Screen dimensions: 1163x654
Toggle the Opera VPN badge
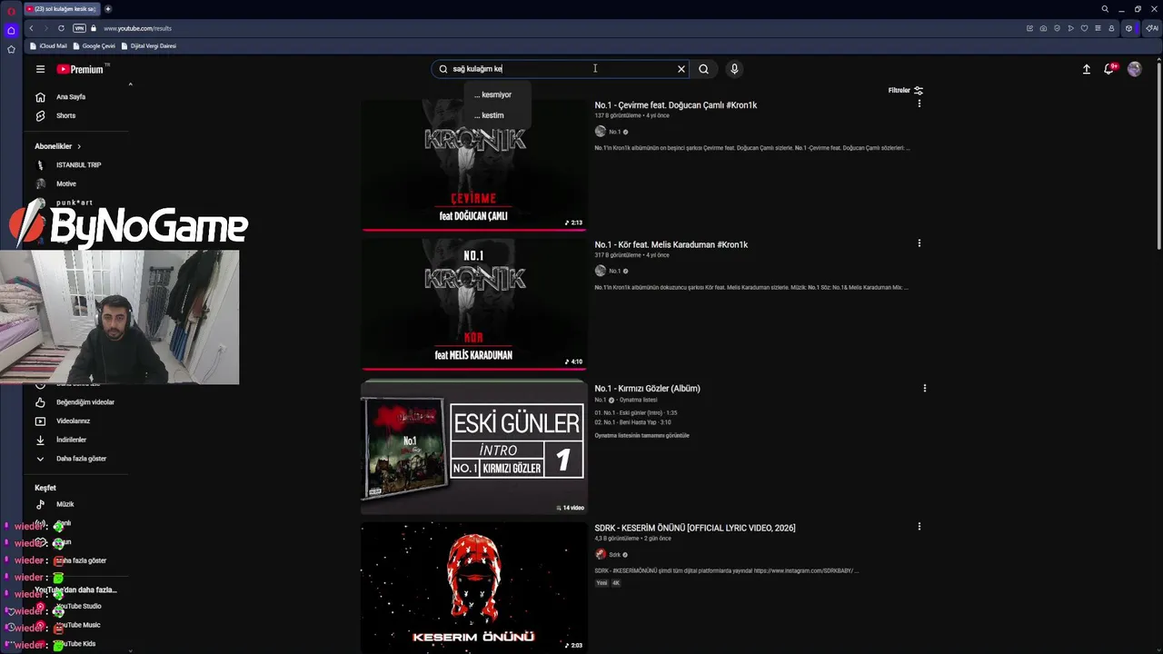tap(79, 28)
